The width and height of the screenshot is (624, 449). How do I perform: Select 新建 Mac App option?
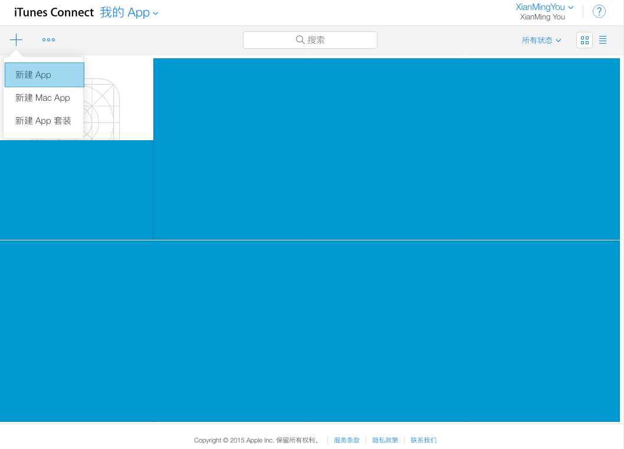[43, 98]
